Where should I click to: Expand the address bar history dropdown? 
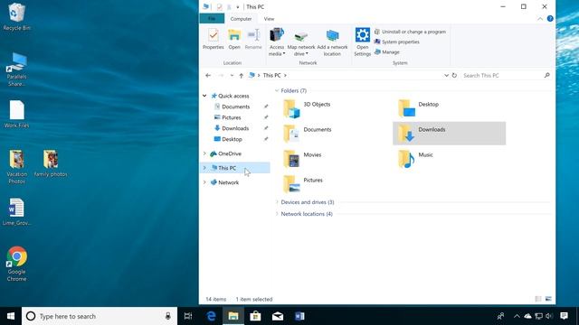446,75
